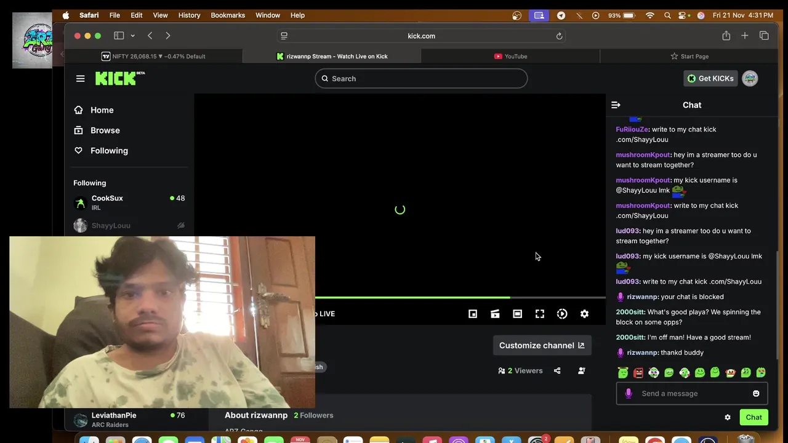Reload the kick.com page in Safari
This screenshot has height=443, width=788.
559,36
